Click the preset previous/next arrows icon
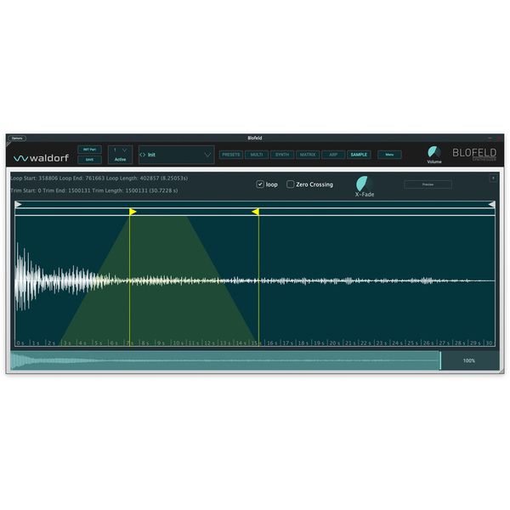Viewport: 510px width, 510px height. pyautogui.click(x=143, y=155)
